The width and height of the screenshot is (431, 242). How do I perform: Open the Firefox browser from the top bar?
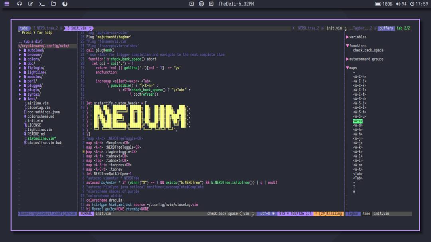click(65, 4)
